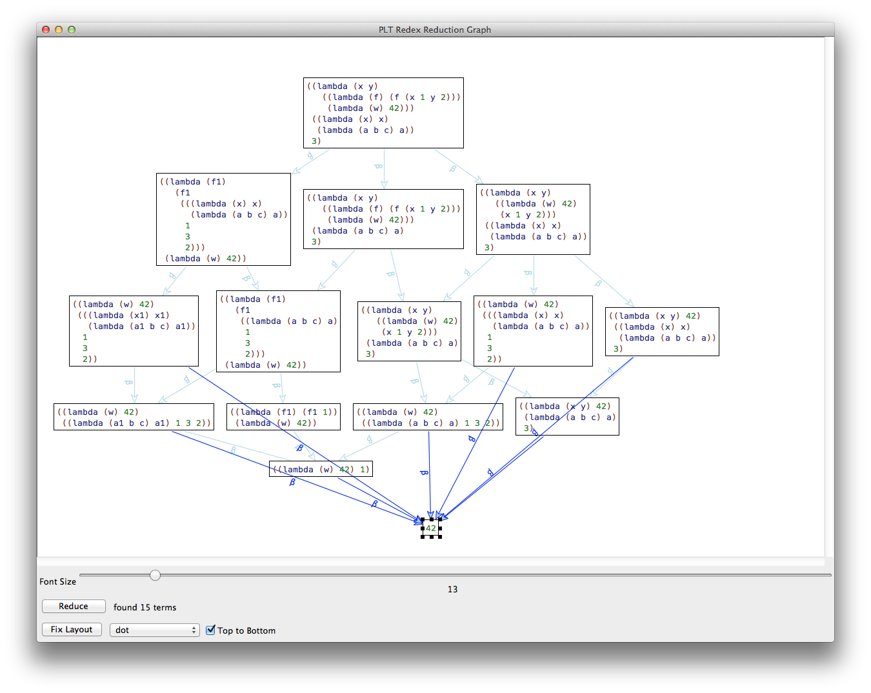The image size is (871, 693).
Task: Select node ((lambda (w) 42) ((lambda (a b c) a) 1 3 2))
Action: (x=428, y=417)
